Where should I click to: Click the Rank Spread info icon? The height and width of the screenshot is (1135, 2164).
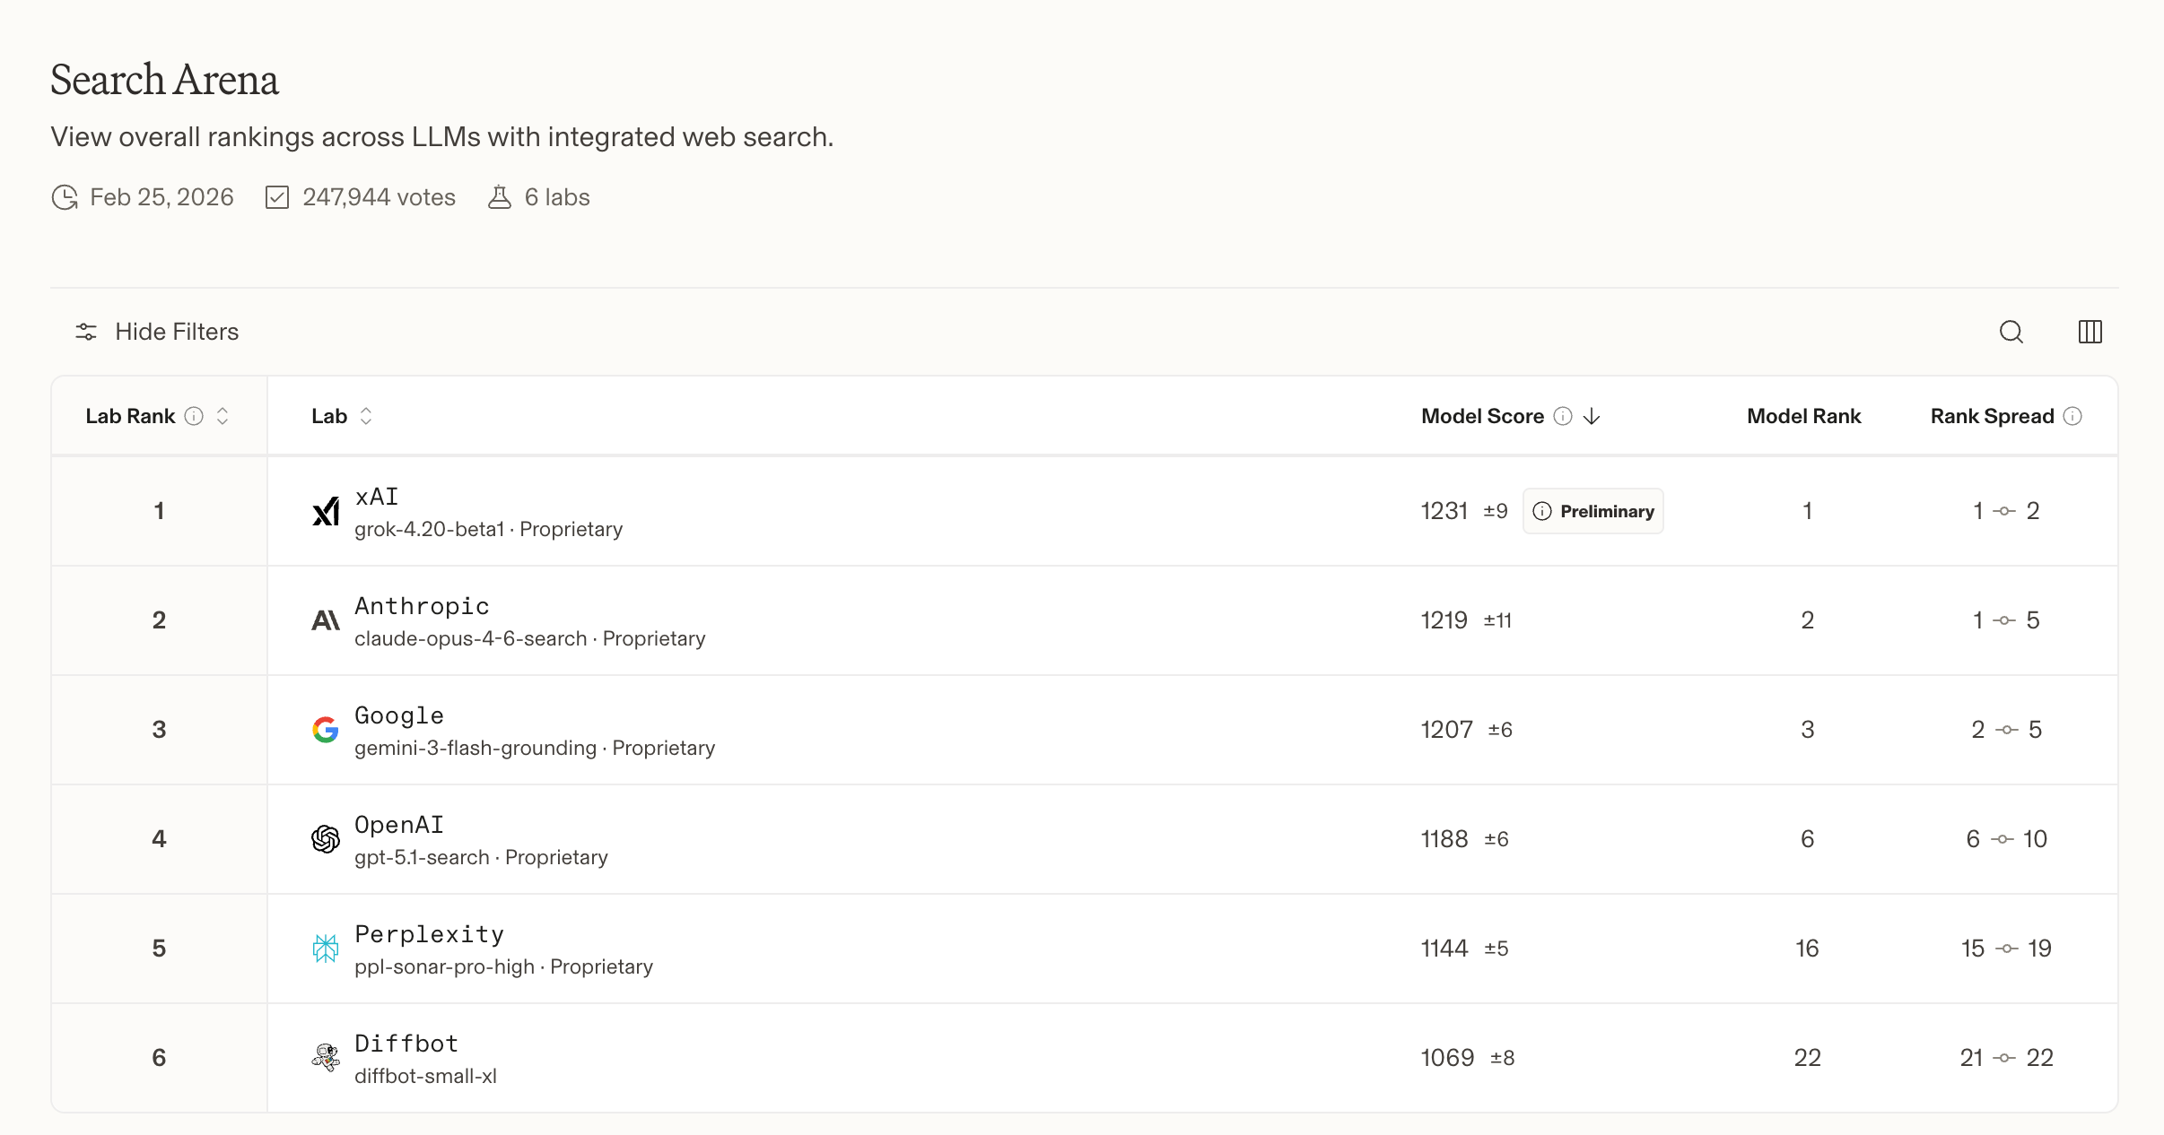tap(2072, 416)
